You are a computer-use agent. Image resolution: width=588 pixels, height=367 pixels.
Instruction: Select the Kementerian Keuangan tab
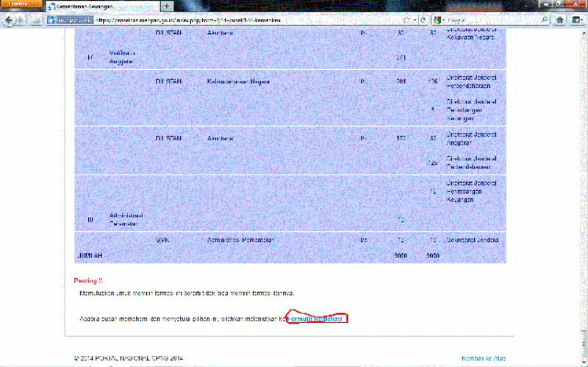pyautogui.click(x=103, y=6)
